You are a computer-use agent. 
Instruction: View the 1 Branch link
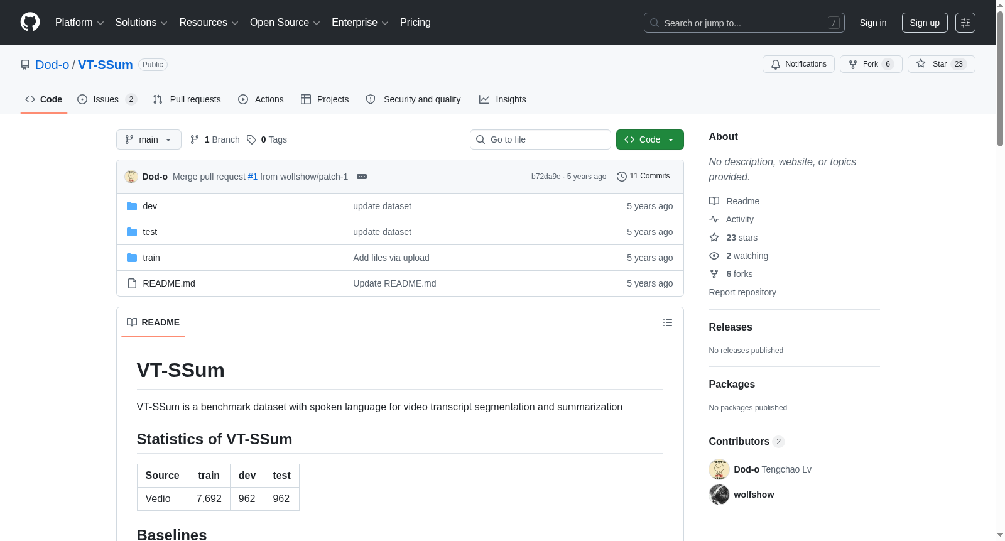tap(215, 139)
